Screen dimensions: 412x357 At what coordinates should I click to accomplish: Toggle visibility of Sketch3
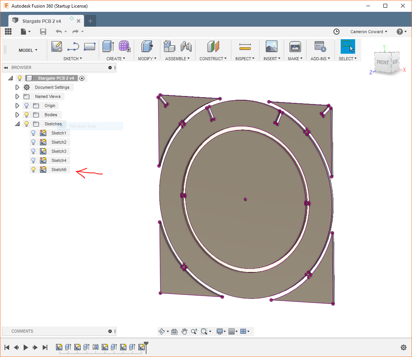pyautogui.click(x=33, y=152)
